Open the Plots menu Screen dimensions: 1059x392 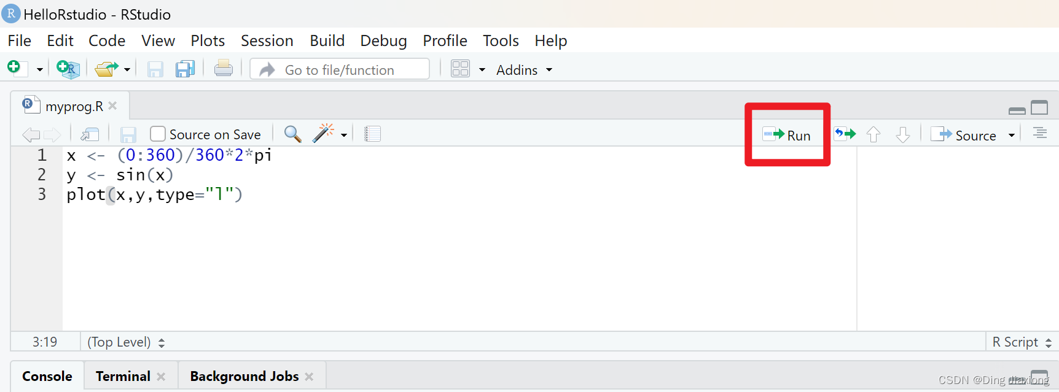208,40
